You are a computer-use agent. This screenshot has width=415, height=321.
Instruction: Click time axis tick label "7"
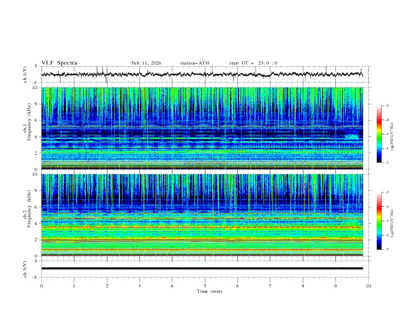(x=270, y=286)
